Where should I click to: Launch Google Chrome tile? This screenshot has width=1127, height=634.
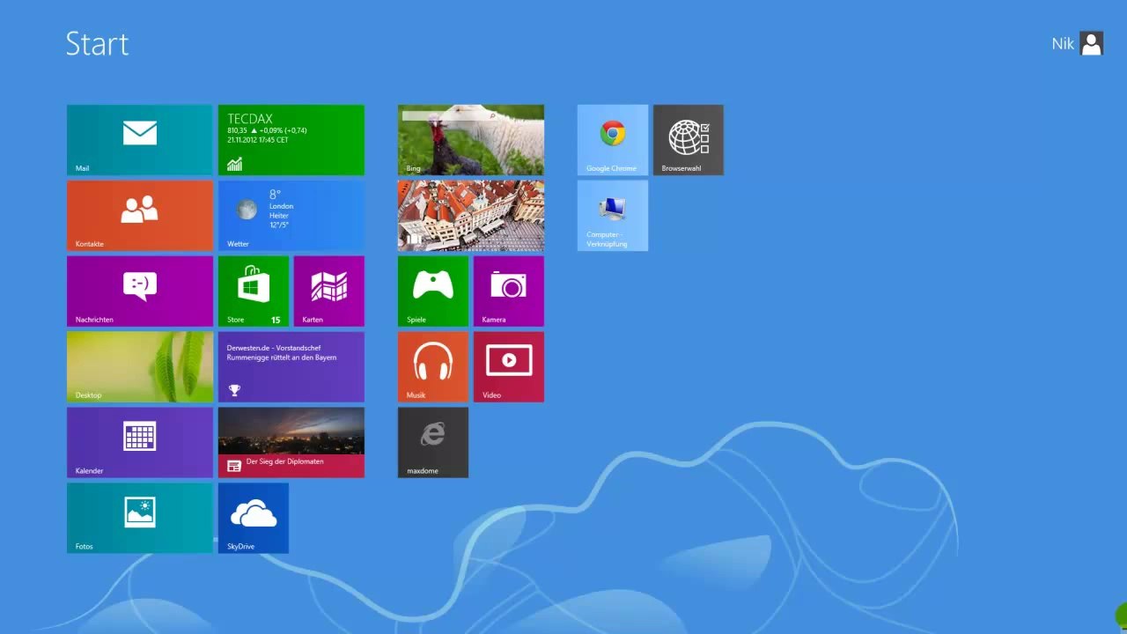(x=613, y=140)
